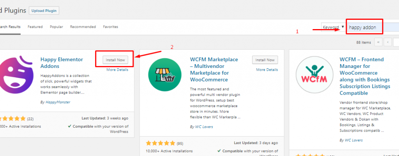Click '10,000+ Active Installations' text
The image size is (399, 156).
click(x=169, y=151)
